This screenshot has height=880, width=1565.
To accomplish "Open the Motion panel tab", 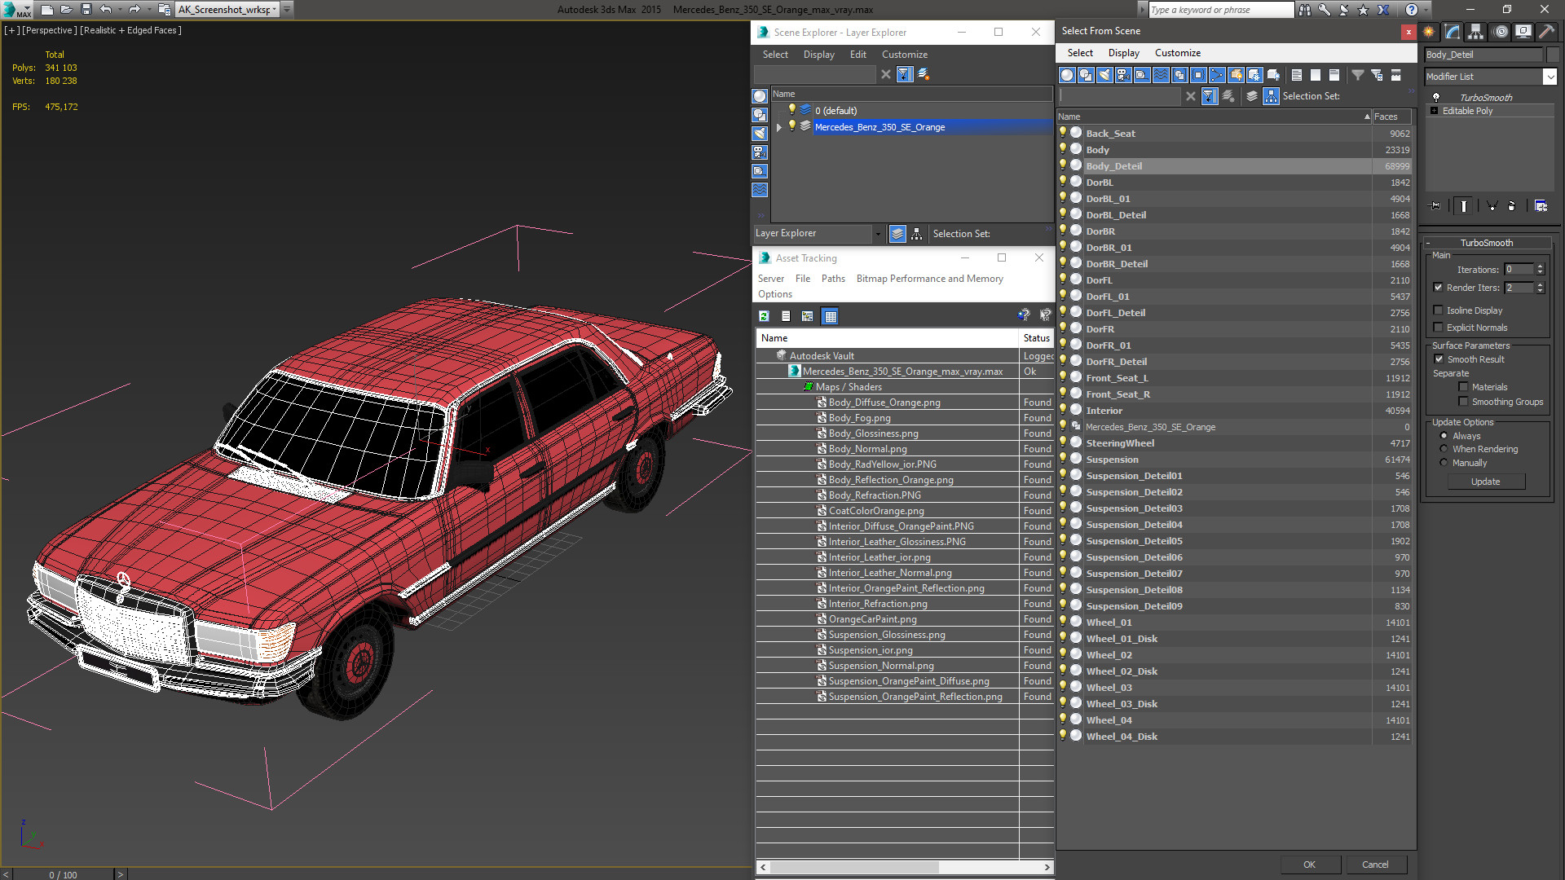I will [x=1501, y=32].
